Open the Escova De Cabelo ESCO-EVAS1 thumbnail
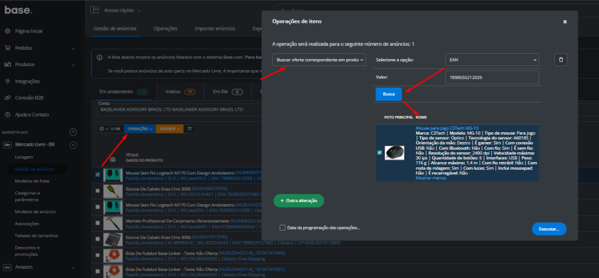599x278 pixels. click(x=113, y=191)
